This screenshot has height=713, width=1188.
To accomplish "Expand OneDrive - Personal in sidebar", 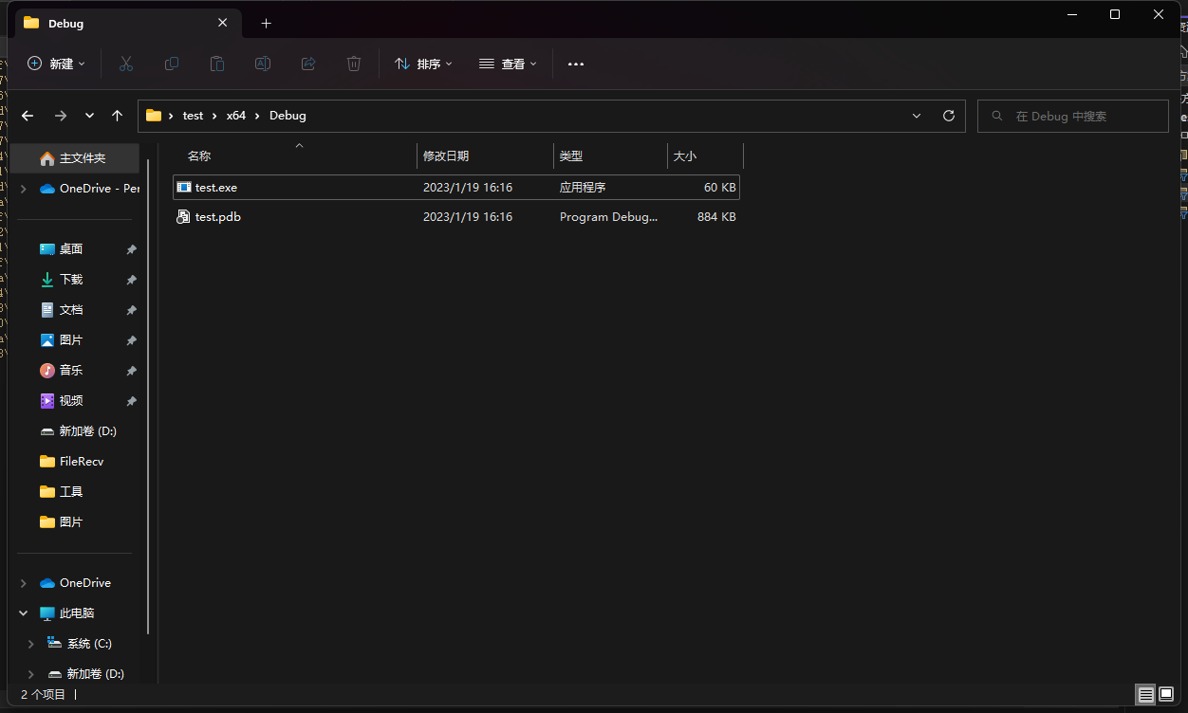I will point(23,189).
